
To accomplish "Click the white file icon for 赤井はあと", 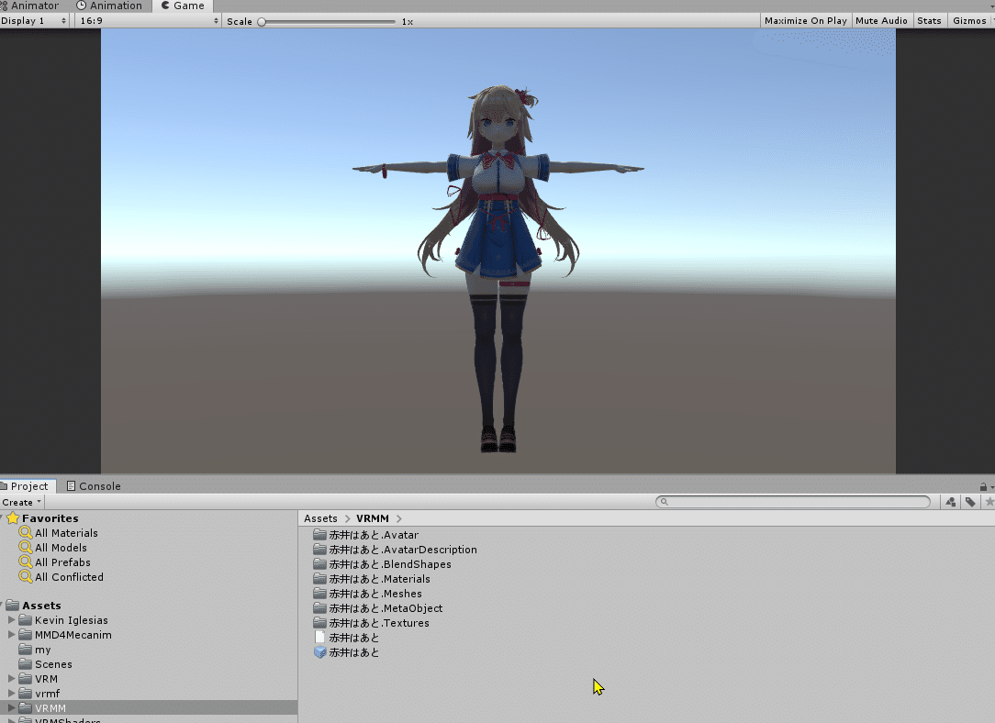I will tap(319, 637).
